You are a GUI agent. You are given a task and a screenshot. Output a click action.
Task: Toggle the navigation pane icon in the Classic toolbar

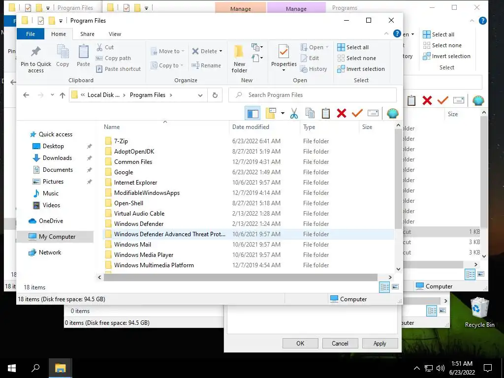coord(252,113)
